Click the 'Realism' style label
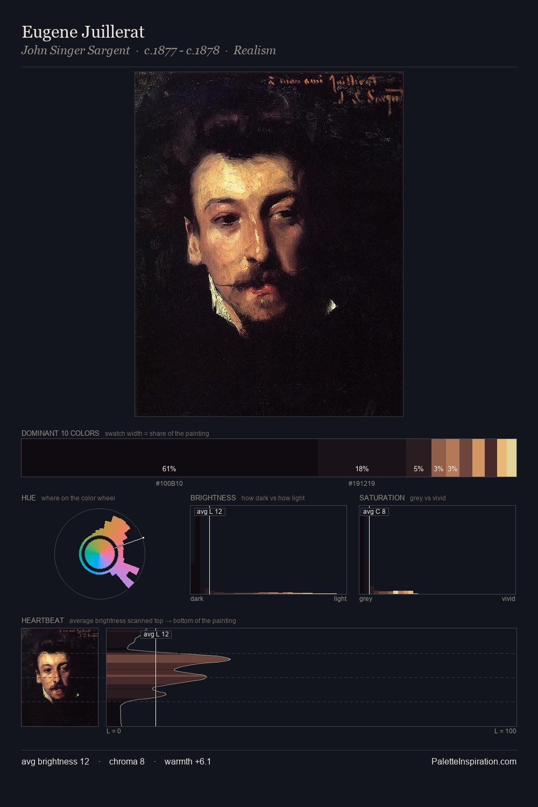Screen dimensions: 538x807 pyautogui.click(x=254, y=51)
